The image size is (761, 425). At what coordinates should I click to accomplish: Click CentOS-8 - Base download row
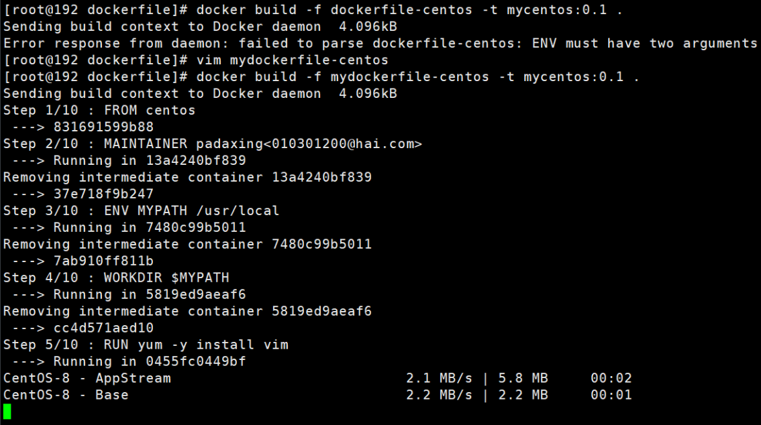pyautogui.click(x=317, y=395)
